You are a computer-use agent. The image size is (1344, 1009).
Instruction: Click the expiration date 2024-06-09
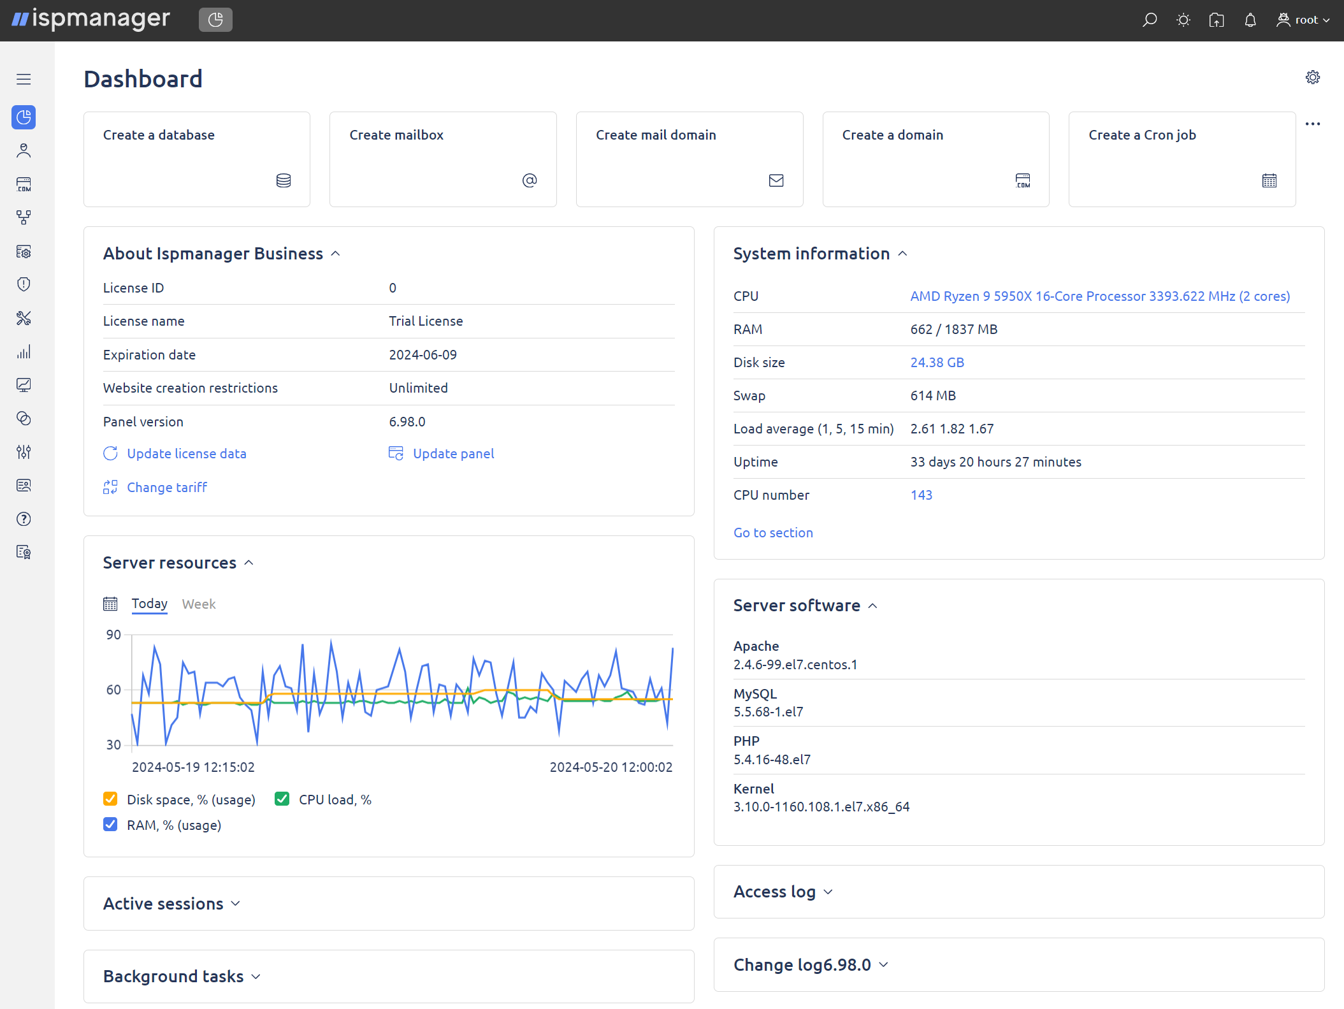[x=423, y=355]
